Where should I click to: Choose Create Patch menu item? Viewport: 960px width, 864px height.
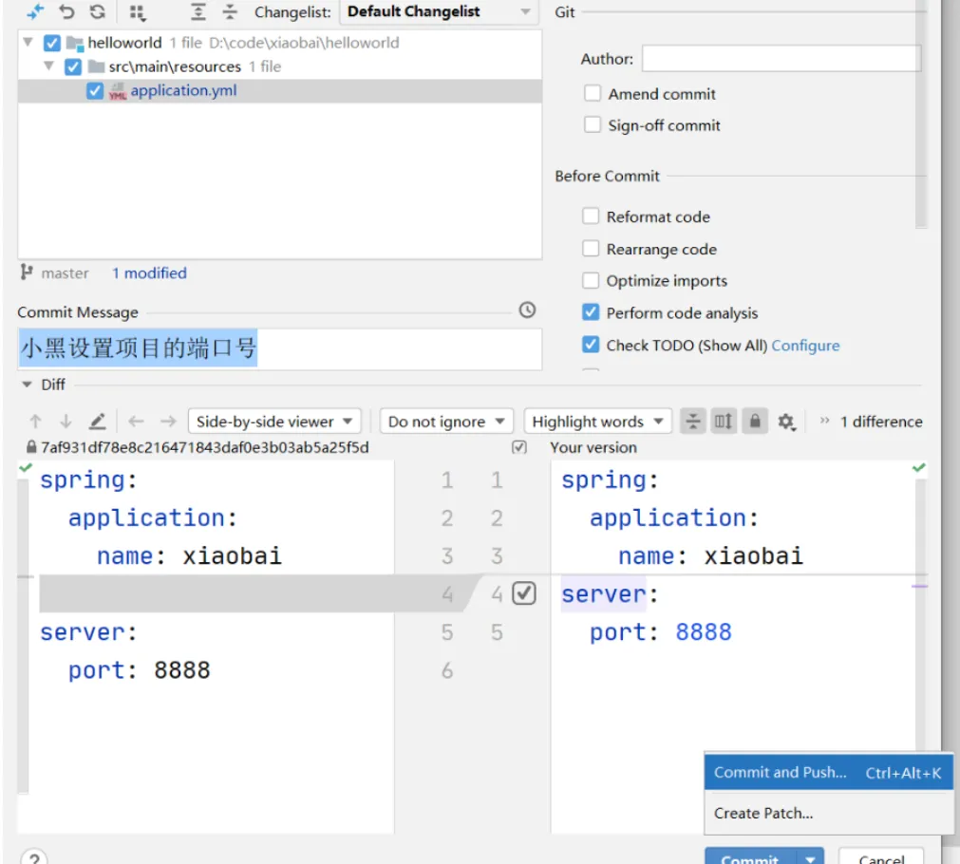tap(828, 813)
